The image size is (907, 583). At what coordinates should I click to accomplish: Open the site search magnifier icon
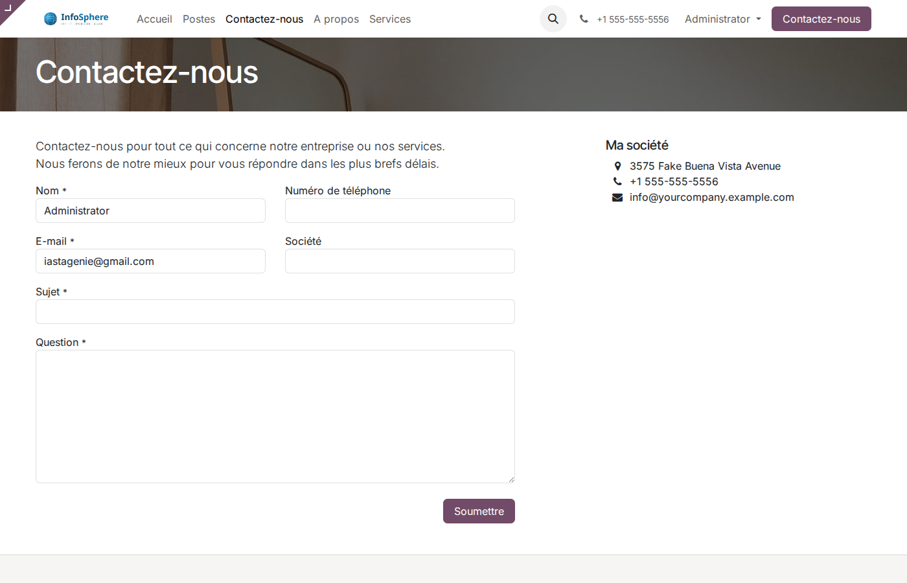[x=553, y=19]
